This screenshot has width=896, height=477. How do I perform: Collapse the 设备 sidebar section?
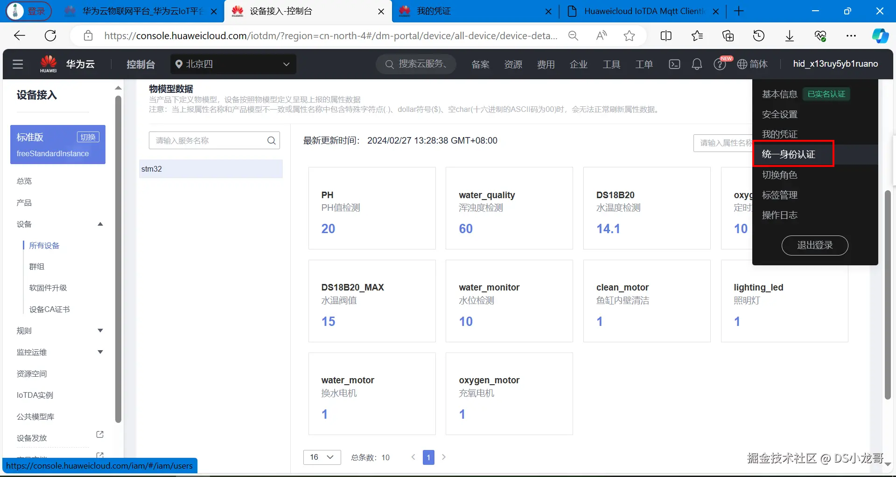tap(100, 224)
